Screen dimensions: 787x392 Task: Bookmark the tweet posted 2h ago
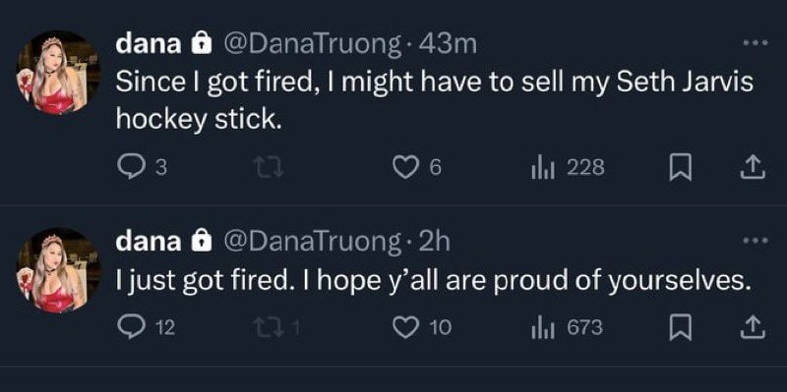pos(681,328)
